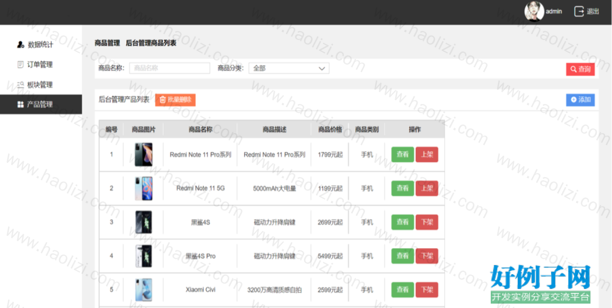Click 后台管理商品列表 breadcrumb text
612x308 pixels.
(151, 43)
